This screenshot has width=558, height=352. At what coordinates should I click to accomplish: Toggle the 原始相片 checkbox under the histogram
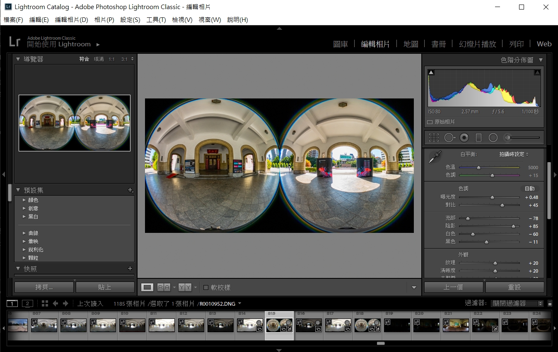[430, 122]
